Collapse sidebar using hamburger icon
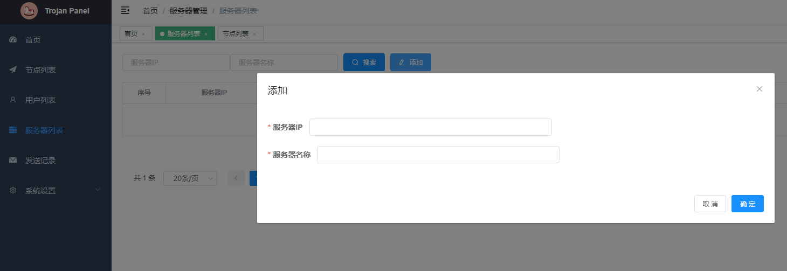The height and width of the screenshot is (271, 787). click(x=125, y=11)
